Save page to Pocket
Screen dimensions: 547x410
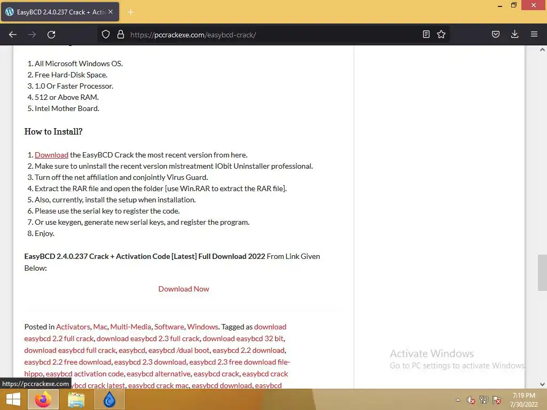coord(495,34)
